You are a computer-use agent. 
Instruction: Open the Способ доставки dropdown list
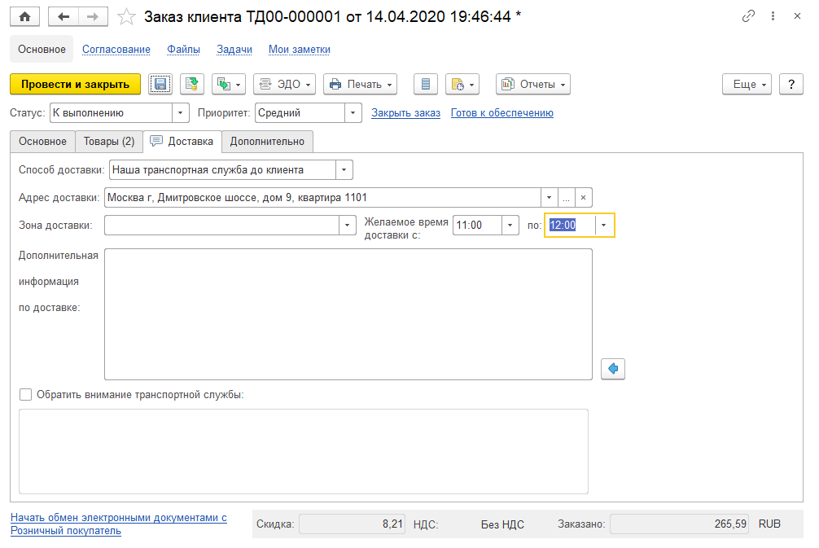(x=344, y=170)
